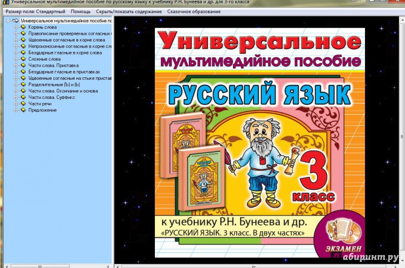Expand Части слова. Приставка section
Screen dimensions: 405x268
16,66
